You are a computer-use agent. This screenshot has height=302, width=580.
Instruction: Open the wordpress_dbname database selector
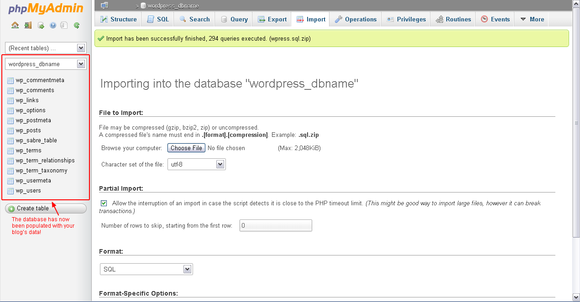tap(46, 64)
